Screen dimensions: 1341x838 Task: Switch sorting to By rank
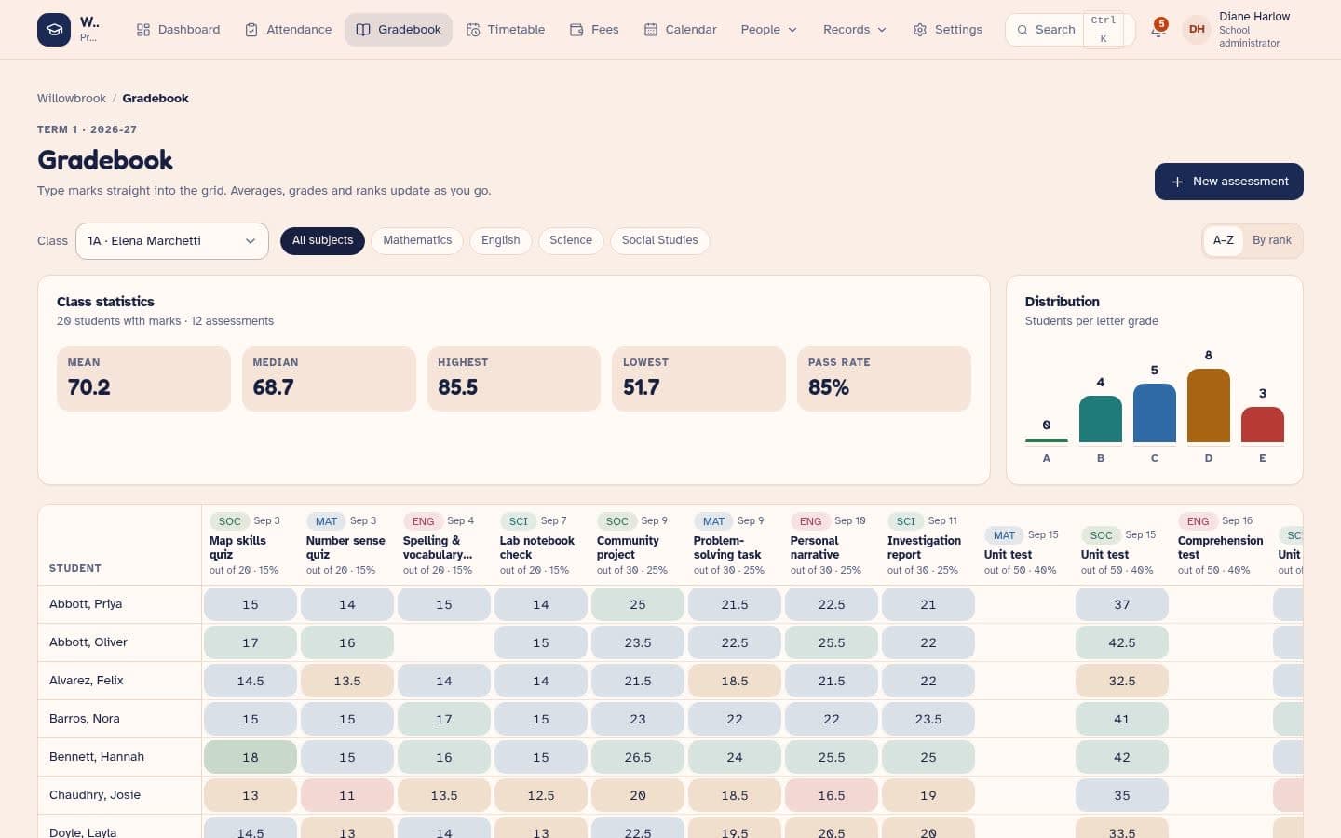pos(1271,240)
